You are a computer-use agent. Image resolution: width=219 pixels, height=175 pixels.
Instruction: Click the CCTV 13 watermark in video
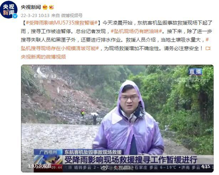[45, 76]
